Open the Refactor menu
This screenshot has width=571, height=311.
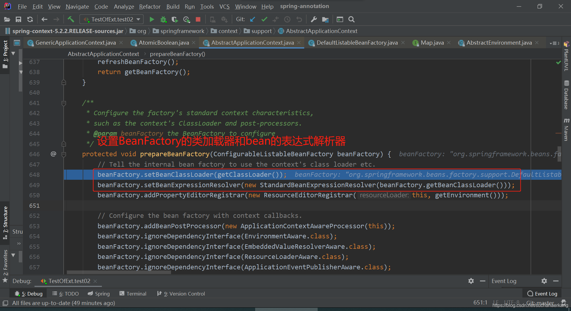pyautogui.click(x=150, y=7)
